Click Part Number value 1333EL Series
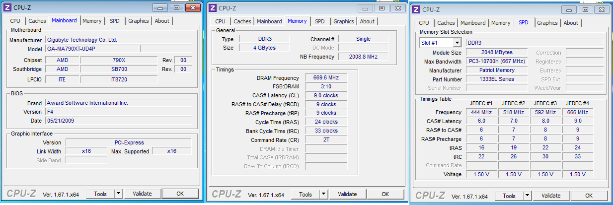The image size is (613, 205). pos(497,79)
